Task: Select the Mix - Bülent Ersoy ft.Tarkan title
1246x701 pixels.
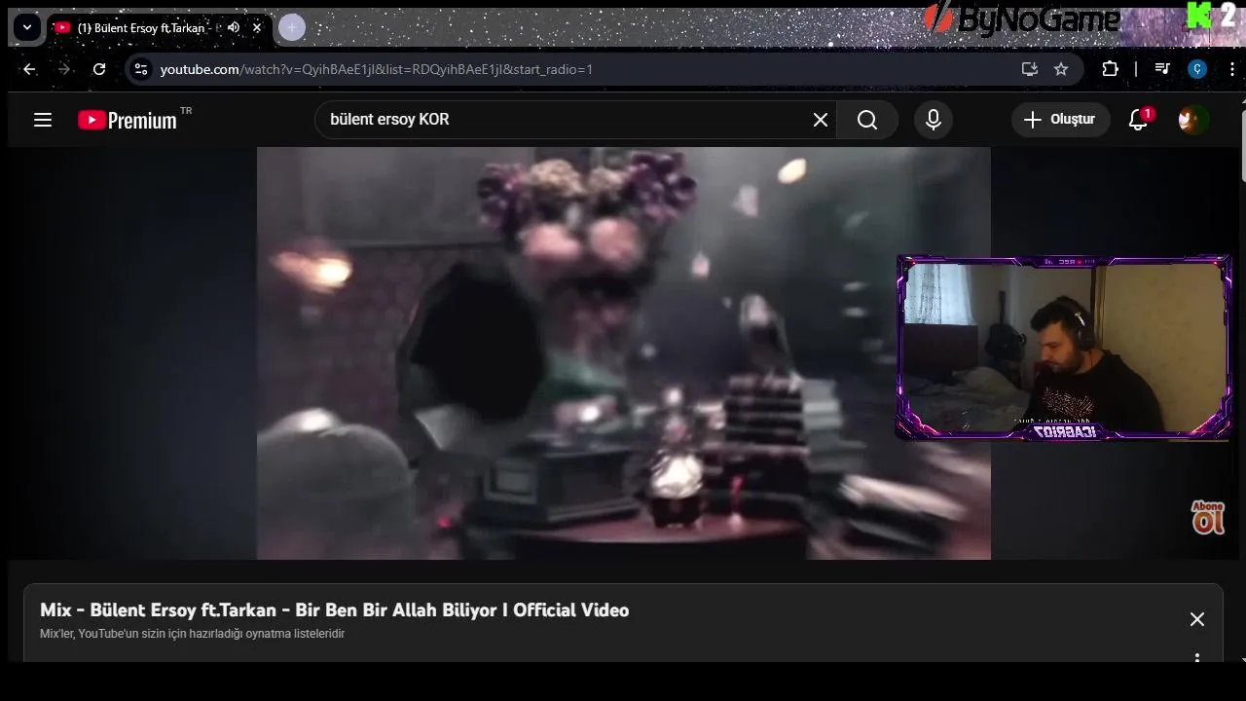Action: click(x=335, y=610)
